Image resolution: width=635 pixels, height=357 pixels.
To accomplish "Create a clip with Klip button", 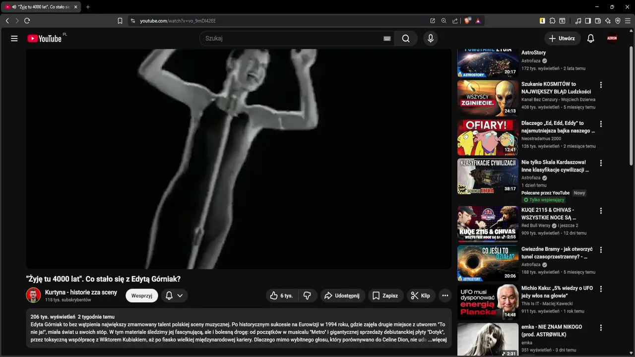I will coord(420,296).
